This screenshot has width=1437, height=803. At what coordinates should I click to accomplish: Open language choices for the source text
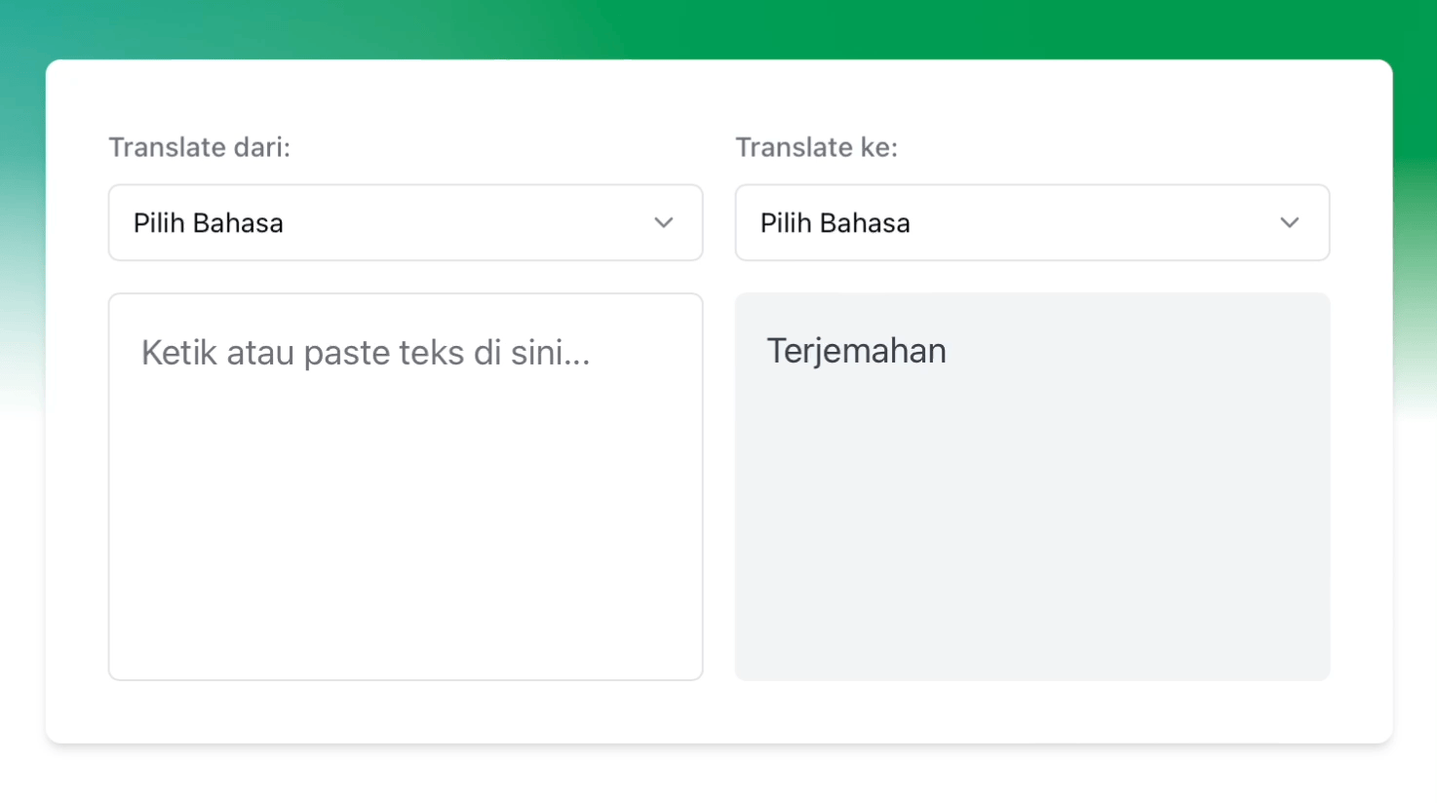pos(405,222)
